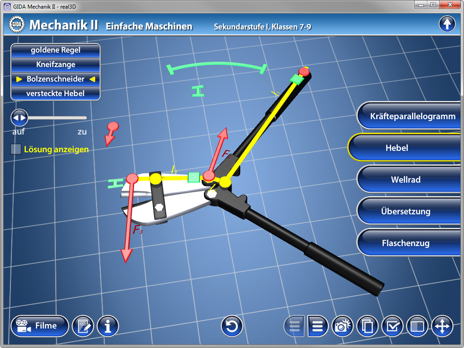
Task: Open the Filme video section
Action: tap(39, 326)
